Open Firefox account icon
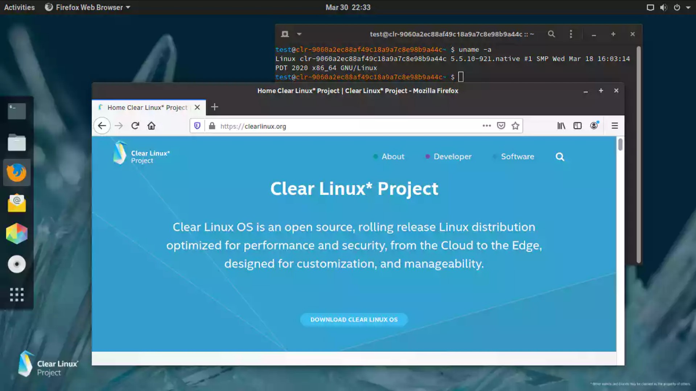Screen dimensions: 696x391 tap(594, 126)
